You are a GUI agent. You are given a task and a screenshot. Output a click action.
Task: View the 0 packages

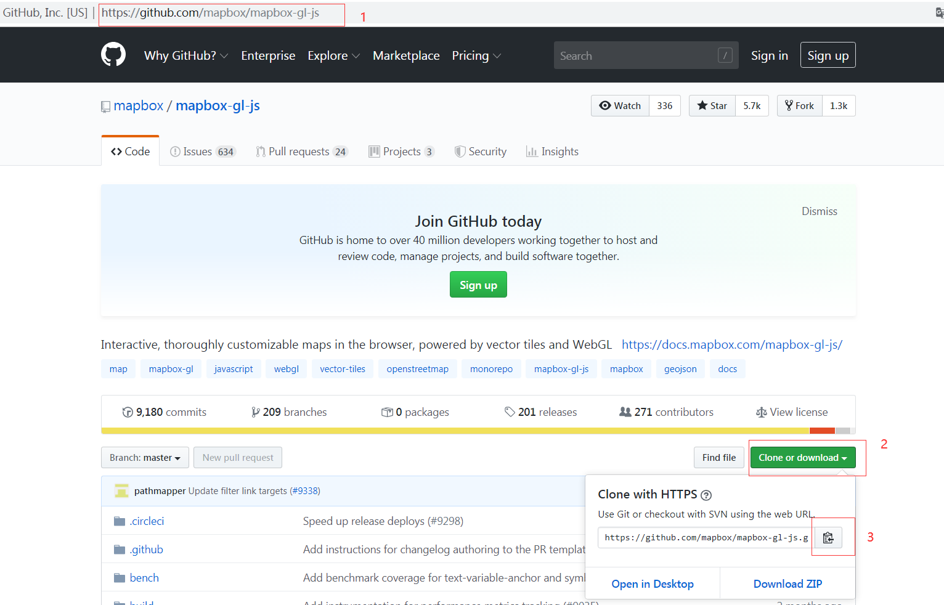point(415,412)
